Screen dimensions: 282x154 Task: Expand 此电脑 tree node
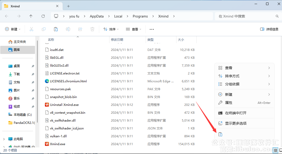pyautogui.click(x=4, y=139)
